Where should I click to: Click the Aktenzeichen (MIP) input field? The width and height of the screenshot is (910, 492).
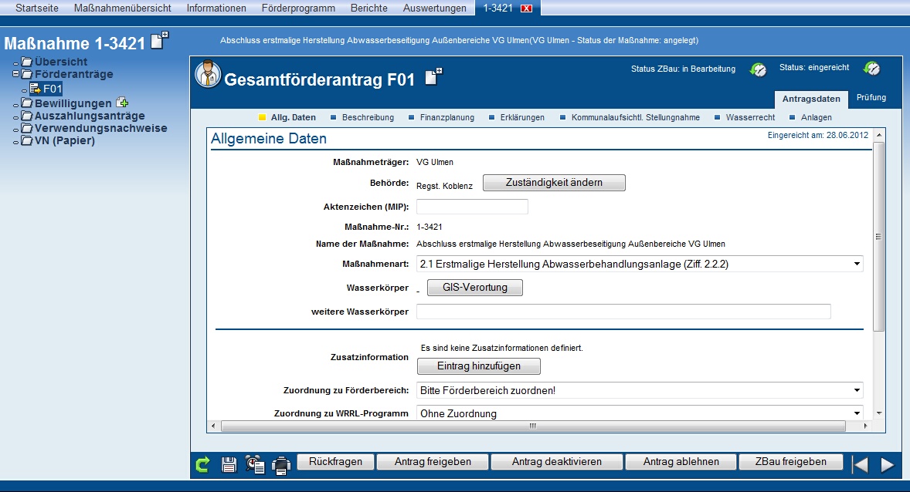(473, 207)
